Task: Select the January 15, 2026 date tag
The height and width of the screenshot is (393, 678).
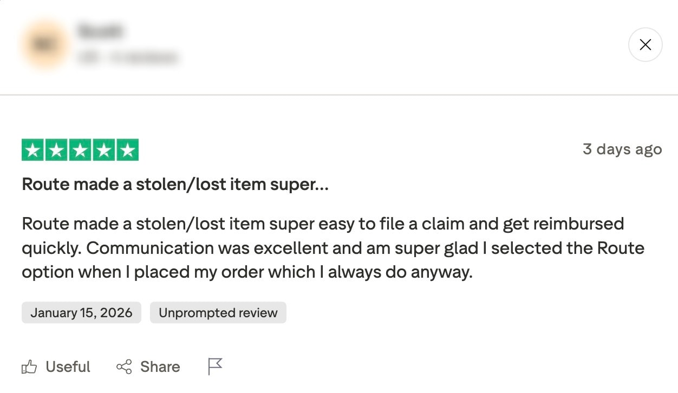Action: click(x=81, y=312)
